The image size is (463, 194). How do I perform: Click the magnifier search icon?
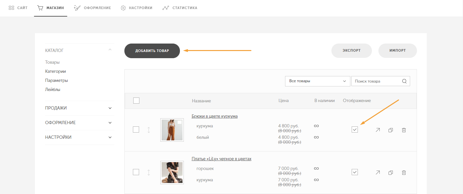click(x=404, y=81)
